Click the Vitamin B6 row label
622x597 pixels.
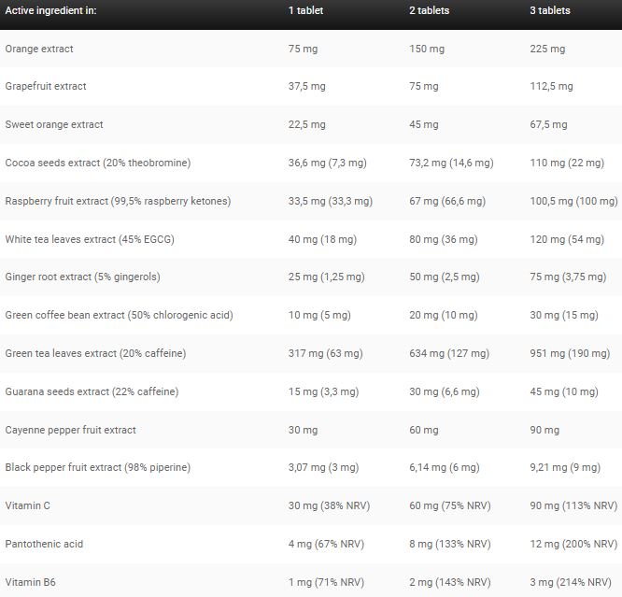click(30, 582)
